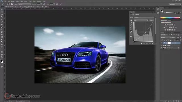182x102 pixels.
Task: Choose draw-curve pencil mode icon
Action: [131, 32]
